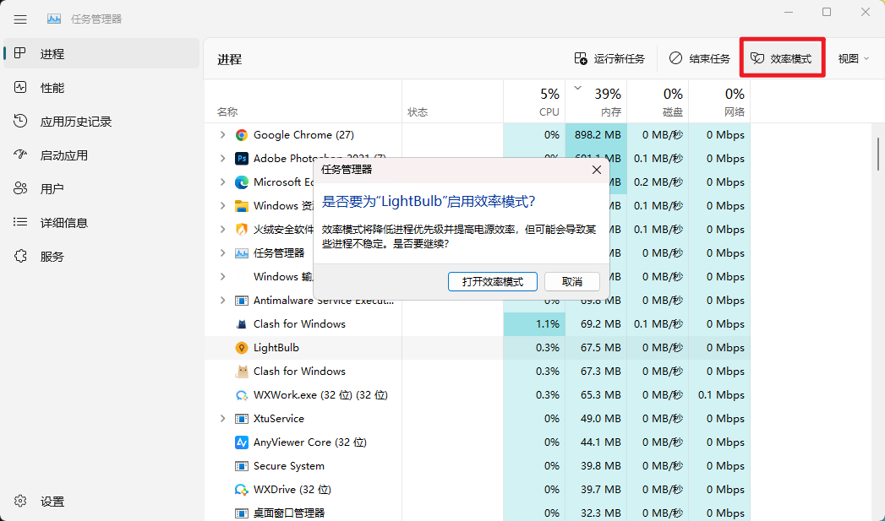The width and height of the screenshot is (885, 521).
Task: Expand the Adobe Photoshop 2021 group
Action: tap(222, 158)
